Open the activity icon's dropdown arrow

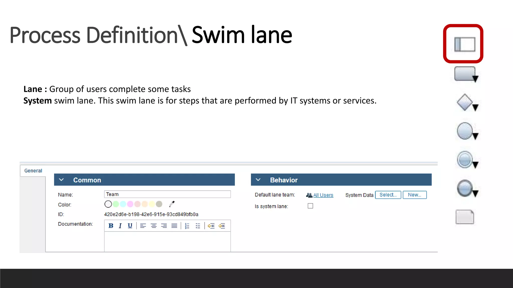475,79
